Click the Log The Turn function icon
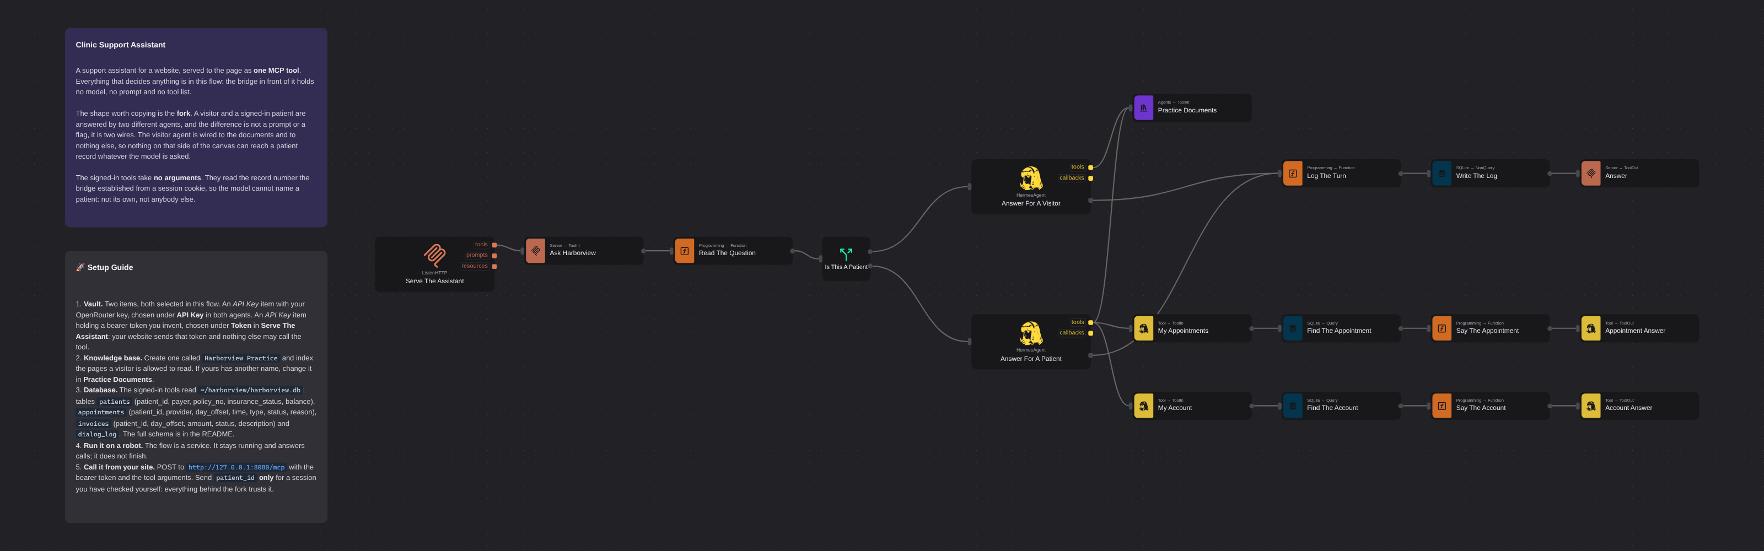1764x551 pixels. pyautogui.click(x=1292, y=174)
